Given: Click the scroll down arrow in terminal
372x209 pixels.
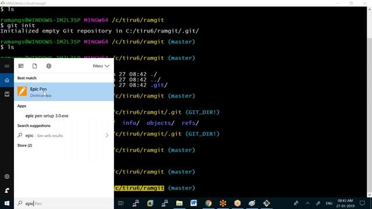Looking at the screenshot, I should [370, 195].
